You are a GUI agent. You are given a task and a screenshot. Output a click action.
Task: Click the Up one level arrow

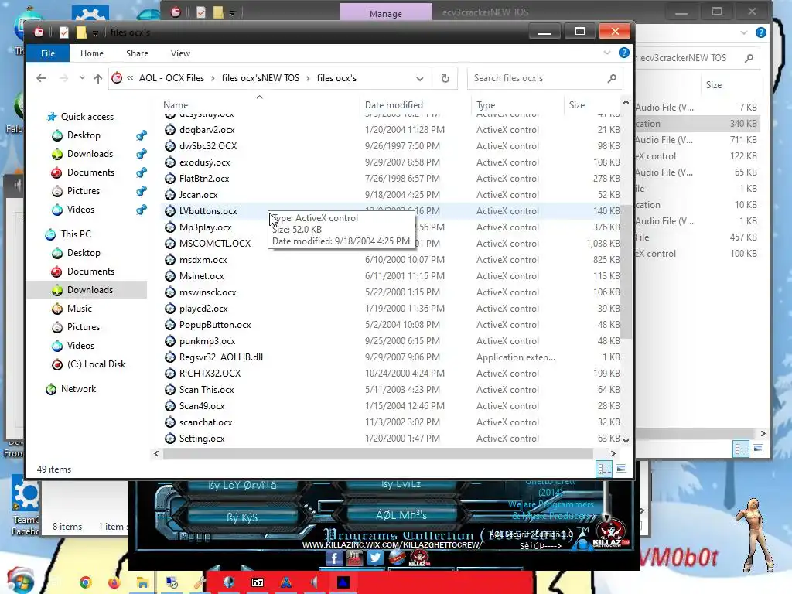pyautogui.click(x=98, y=78)
